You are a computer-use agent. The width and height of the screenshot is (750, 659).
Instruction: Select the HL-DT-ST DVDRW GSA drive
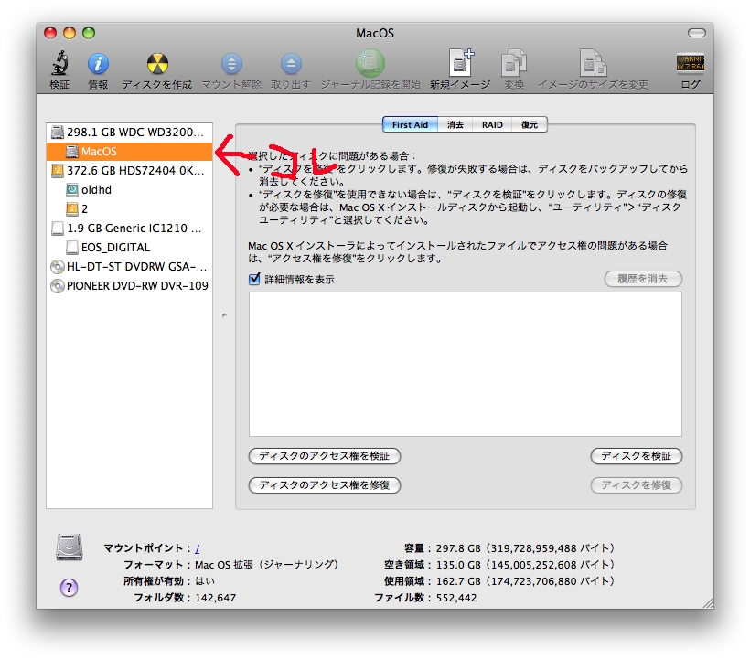coord(129,266)
